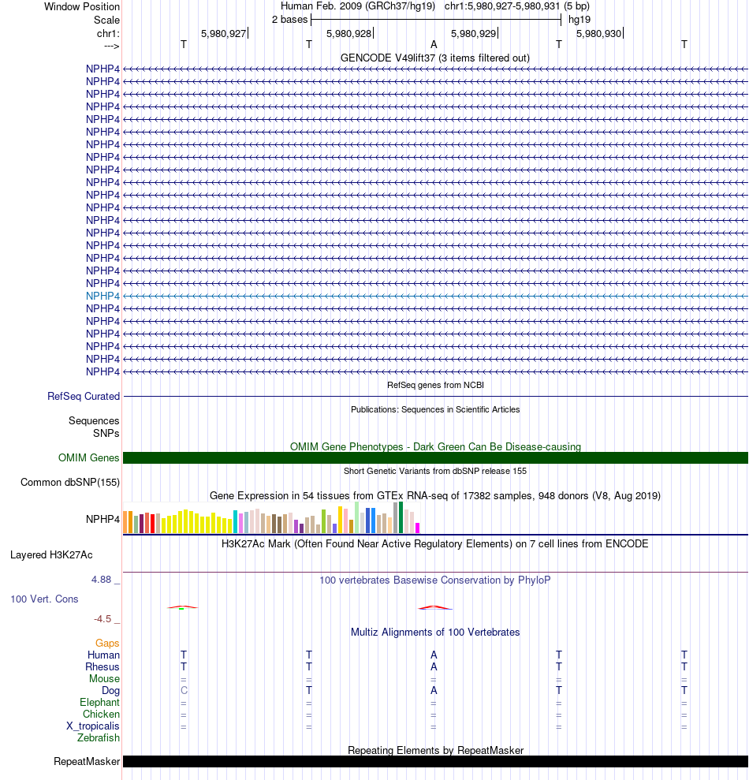Viewport: 749px width, 780px height.
Task: Click the 4.88 PhyloP upper scale value
Action: [102, 580]
